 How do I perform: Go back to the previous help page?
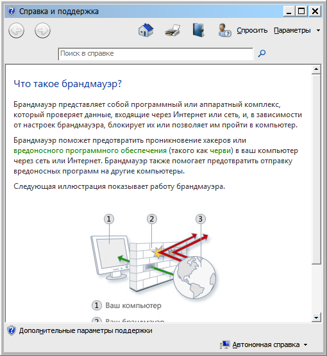click(16, 30)
